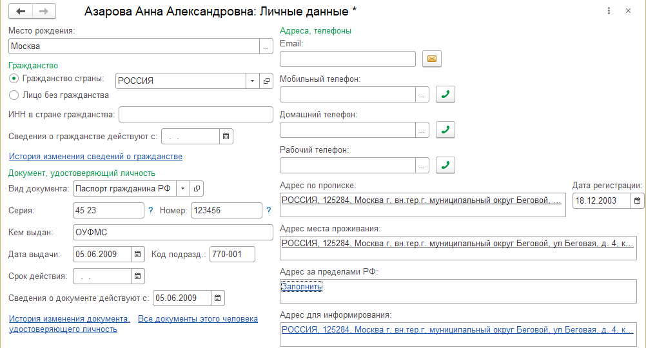The image size is (646, 348).
Task: Call the mobile phone number icon
Action: pos(445,95)
